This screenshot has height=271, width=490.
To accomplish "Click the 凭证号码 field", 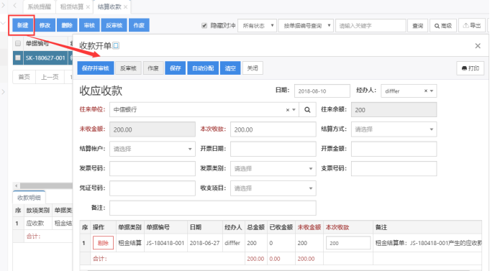I will [153, 188].
